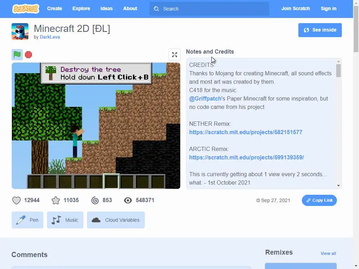Open the Create menu item
The height and width of the screenshot is (269, 359).
[x=54, y=8]
